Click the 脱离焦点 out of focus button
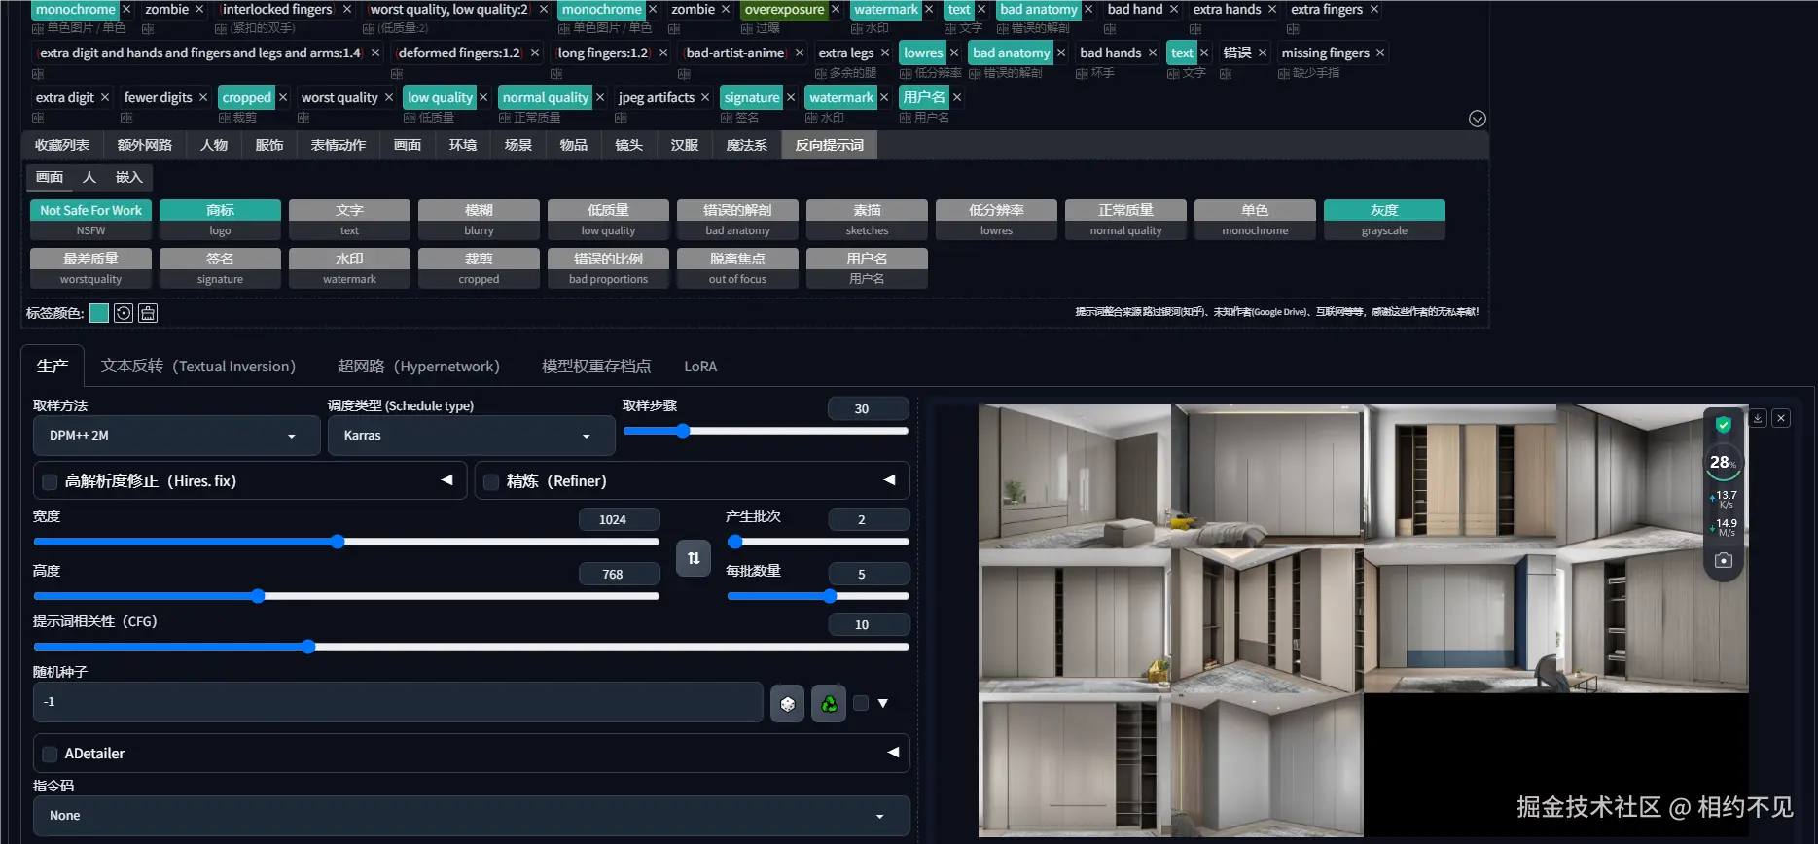Viewport: 1818px width, 844px height. 737,268
